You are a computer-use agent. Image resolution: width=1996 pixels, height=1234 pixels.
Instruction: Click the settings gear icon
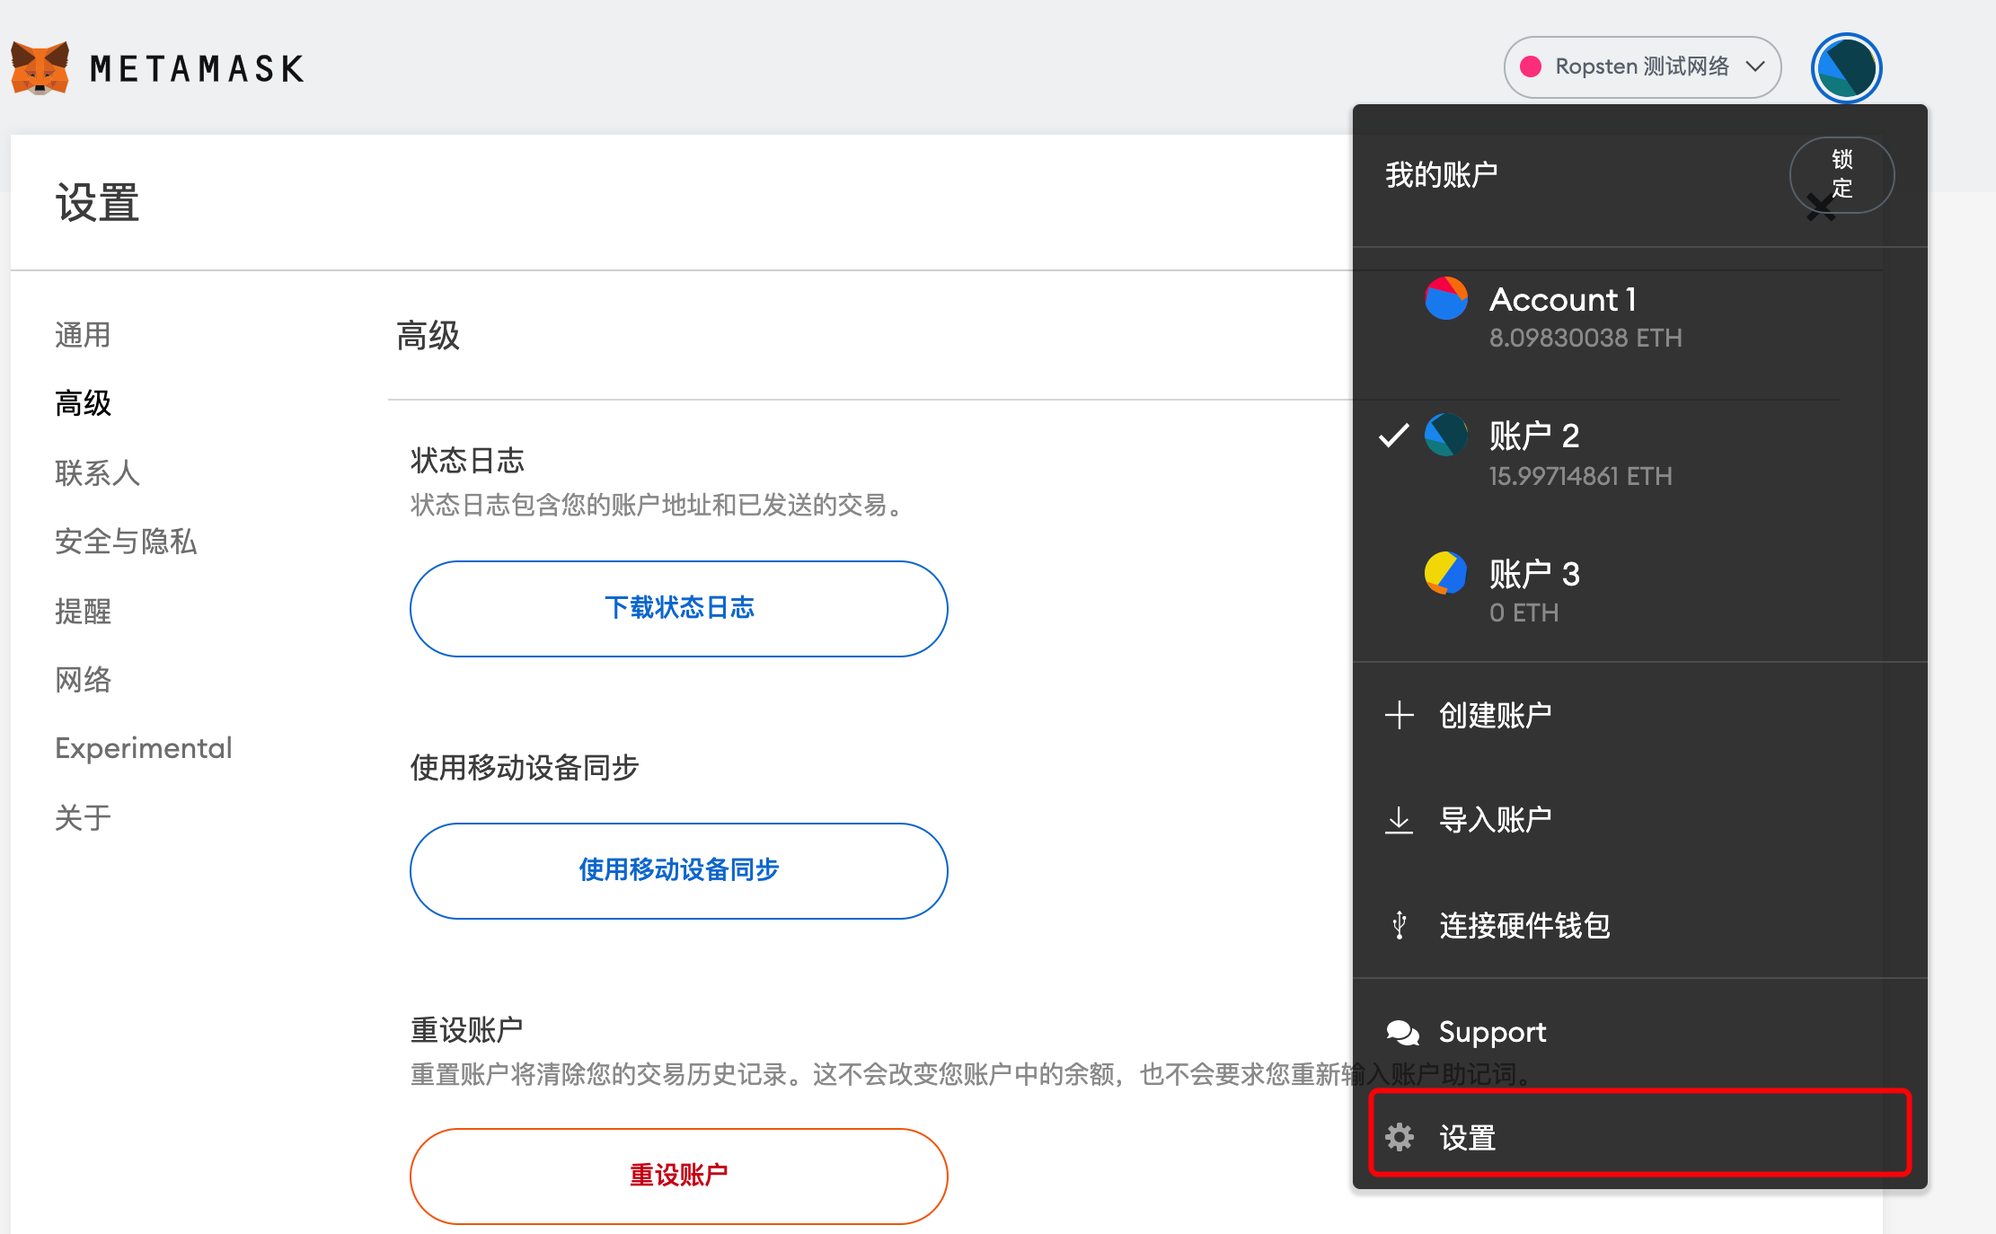pos(1399,1137)
